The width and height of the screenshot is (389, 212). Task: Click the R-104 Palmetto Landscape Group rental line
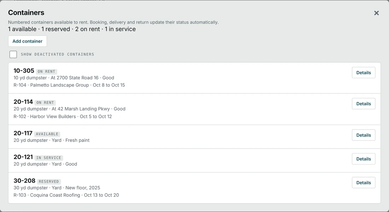click(69, 85)
